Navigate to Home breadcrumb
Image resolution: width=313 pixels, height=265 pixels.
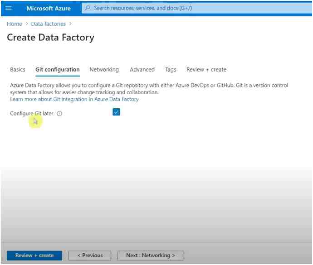[x=15, y=24]
